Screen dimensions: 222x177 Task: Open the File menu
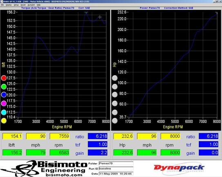(2, 5)
